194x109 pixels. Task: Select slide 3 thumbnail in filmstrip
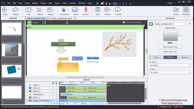[12, 71]
